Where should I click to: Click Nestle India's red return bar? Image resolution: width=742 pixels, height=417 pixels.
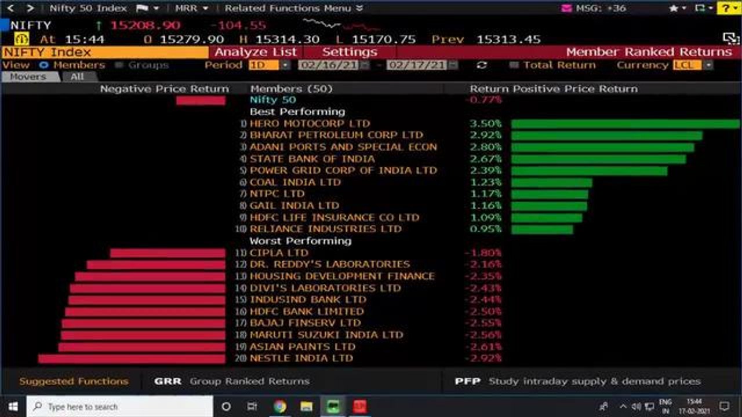click(132, 359)
